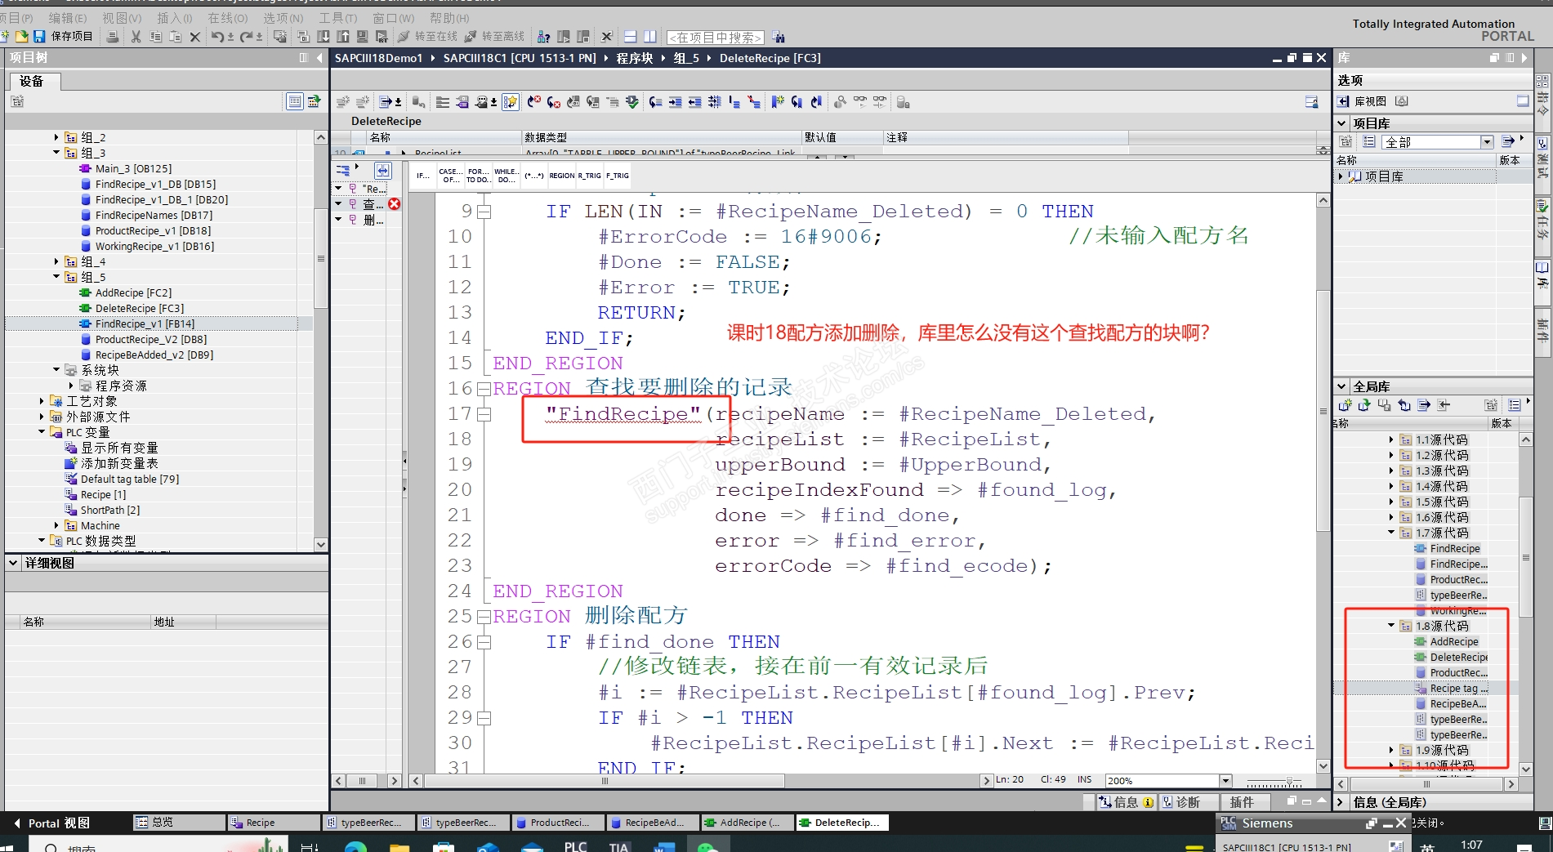Select FindRecipe_v1 [FB14] in project tree
The width and height of the screenshot is (1553, 852).
145,323
